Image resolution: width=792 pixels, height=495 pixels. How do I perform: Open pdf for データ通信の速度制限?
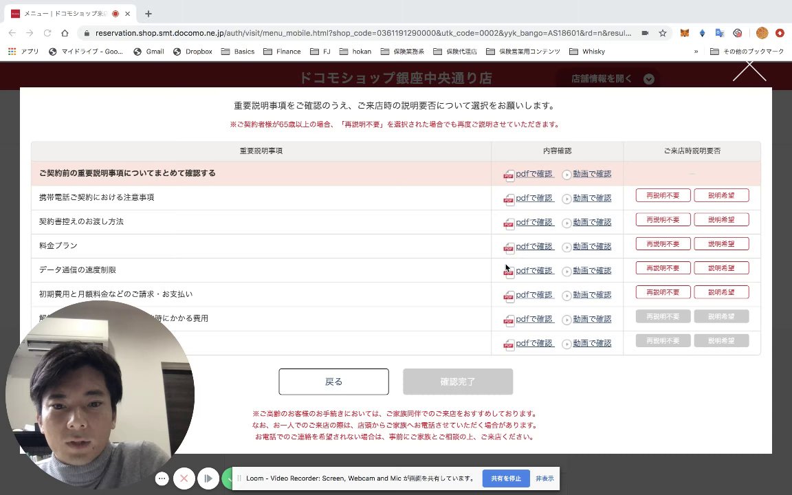534,271
